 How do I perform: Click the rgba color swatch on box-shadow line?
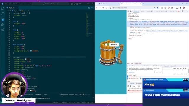(34, 65)
